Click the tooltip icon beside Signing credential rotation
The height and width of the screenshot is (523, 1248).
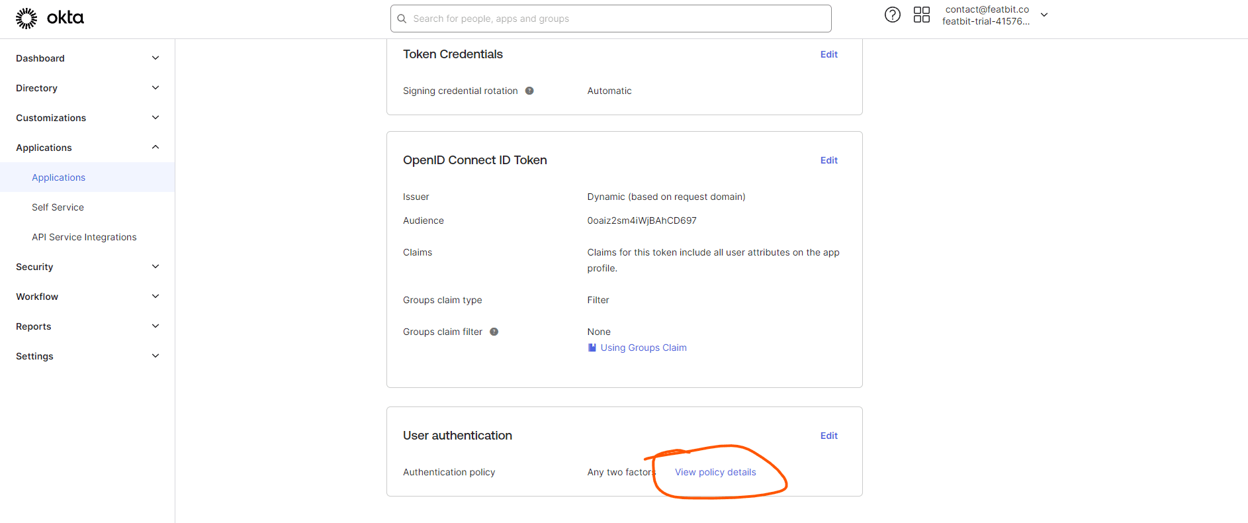point(529,90)
